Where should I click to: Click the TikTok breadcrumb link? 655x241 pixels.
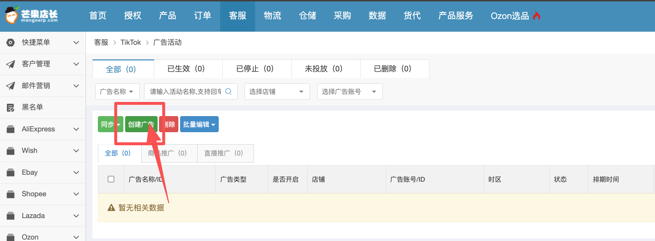point(131,43)
